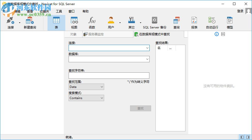Click the '...' column header in results
Image resolution: width=252 pixels, height=140 pixels.
(171, 48)
